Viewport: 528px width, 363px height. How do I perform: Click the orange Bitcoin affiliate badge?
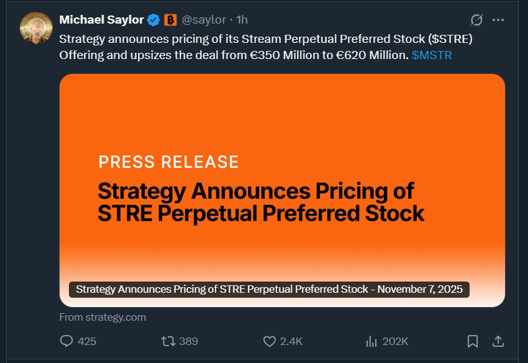(x=170, y=20)
